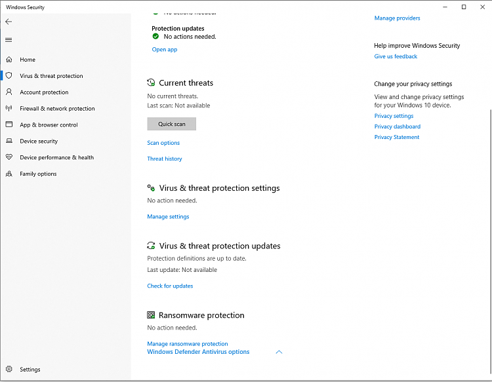Open Firewall & network protection icon

coord(9,109)
